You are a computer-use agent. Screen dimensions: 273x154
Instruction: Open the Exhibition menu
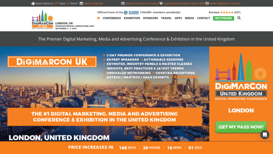point(132,18)
